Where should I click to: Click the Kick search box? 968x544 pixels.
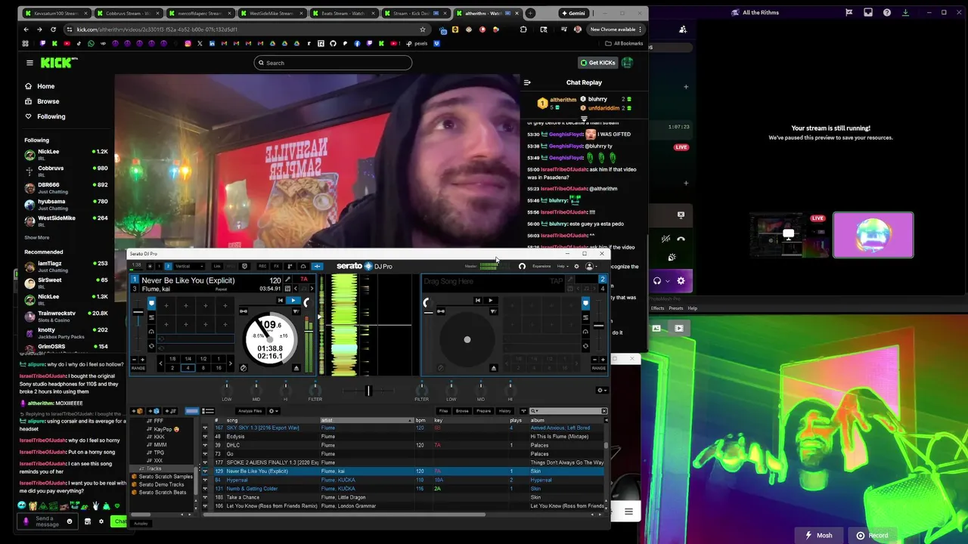(x=333, y=63)
